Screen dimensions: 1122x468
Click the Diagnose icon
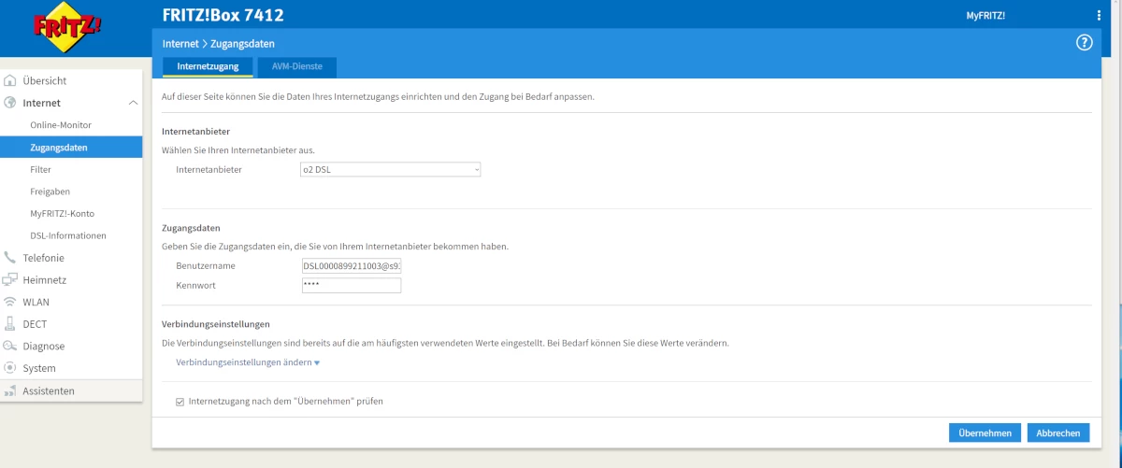pos(11,346)
